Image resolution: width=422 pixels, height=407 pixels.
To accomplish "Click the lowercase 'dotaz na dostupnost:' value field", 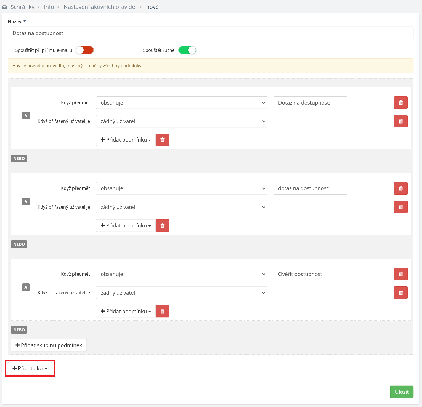I will click(310, 188).
